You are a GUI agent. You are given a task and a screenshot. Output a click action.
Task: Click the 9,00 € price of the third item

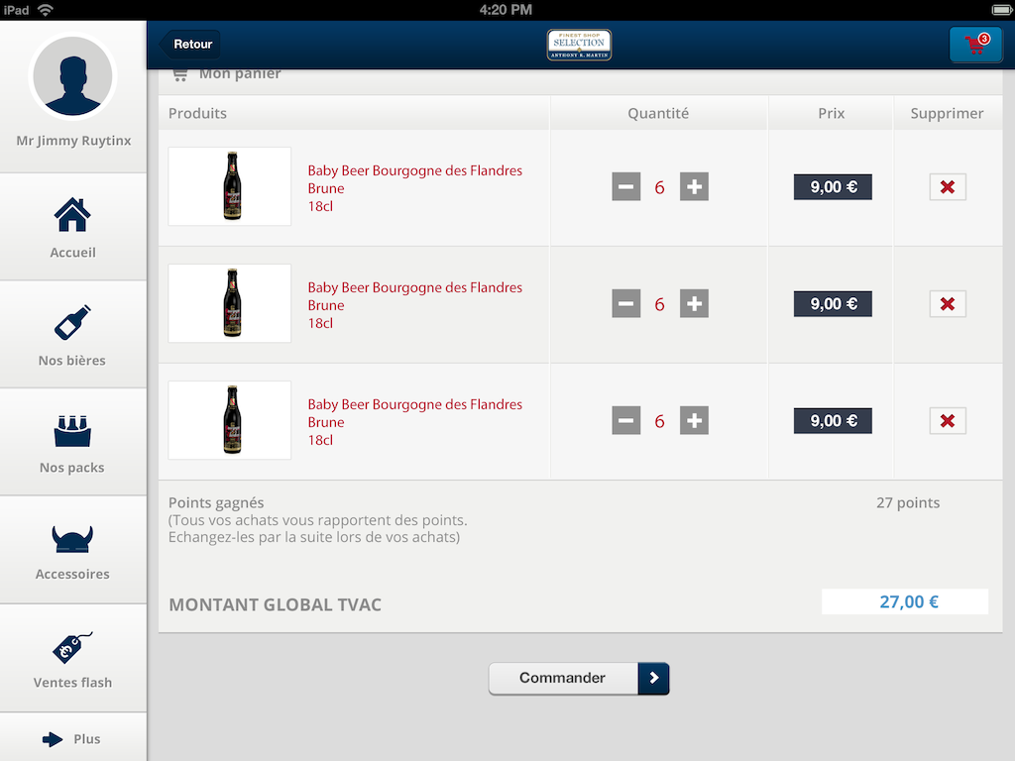pos(833,420)
